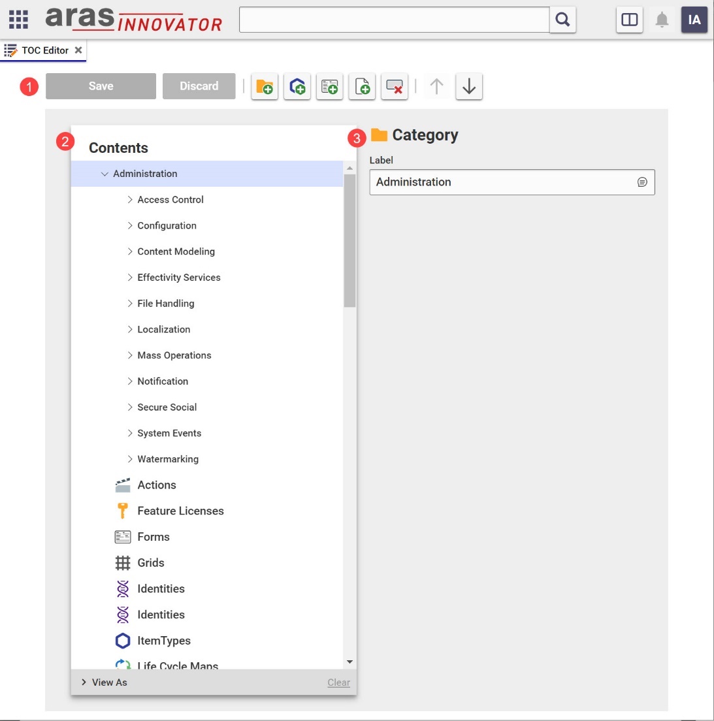Move the selected item up arrow
The image size is (714, 721).
[436, 86]
